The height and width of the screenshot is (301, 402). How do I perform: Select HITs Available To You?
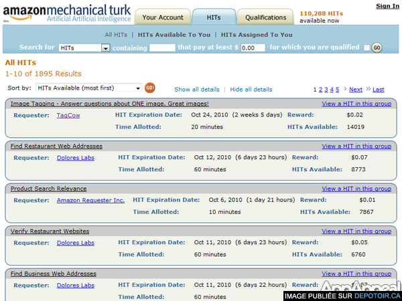click(x=174, y=35)
